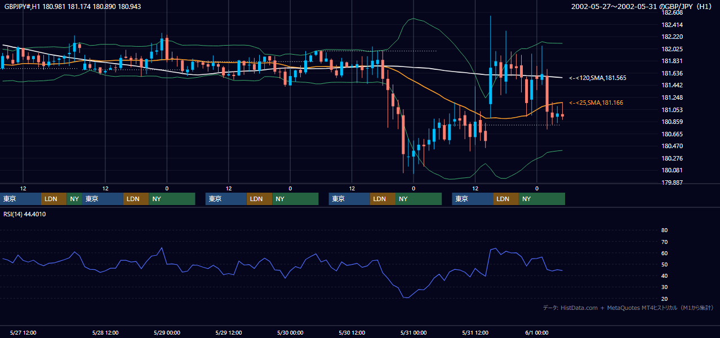Click the 181.831 price axis value
Image resolution: width=720 pixels, height=338 pixels.
pyautogui.click(x=672, y=61)
